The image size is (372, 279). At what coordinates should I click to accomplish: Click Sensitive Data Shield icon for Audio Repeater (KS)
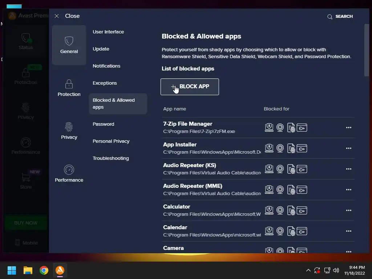pyautogui.click(x=291, y=169)
